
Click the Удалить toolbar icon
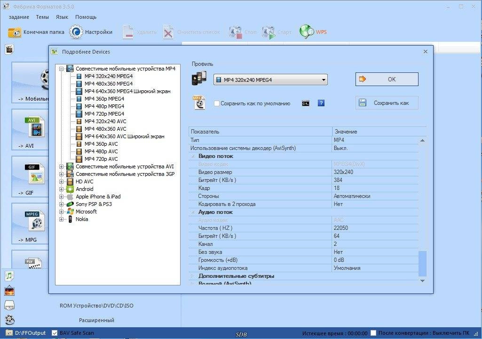pyautogui.click(x=127, y=32)
